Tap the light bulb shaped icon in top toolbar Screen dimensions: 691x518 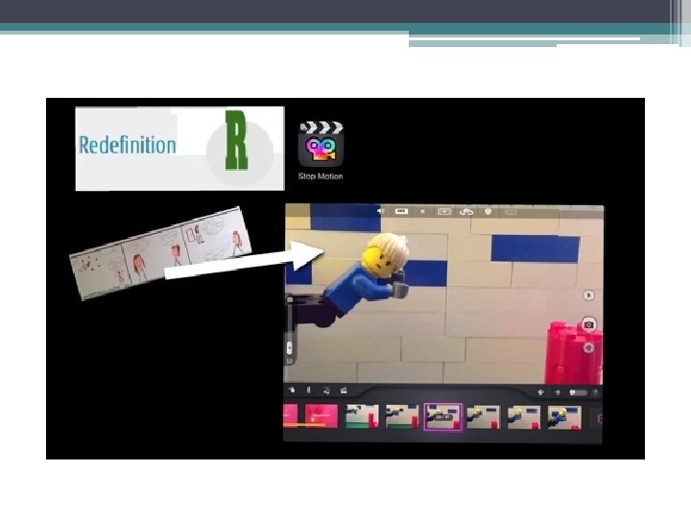[488, 212]
